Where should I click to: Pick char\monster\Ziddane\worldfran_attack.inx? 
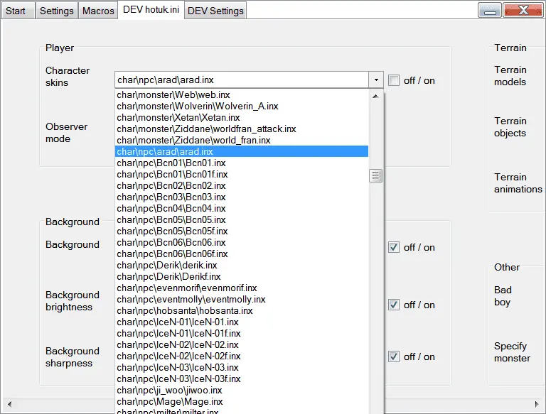pos(242,129)
